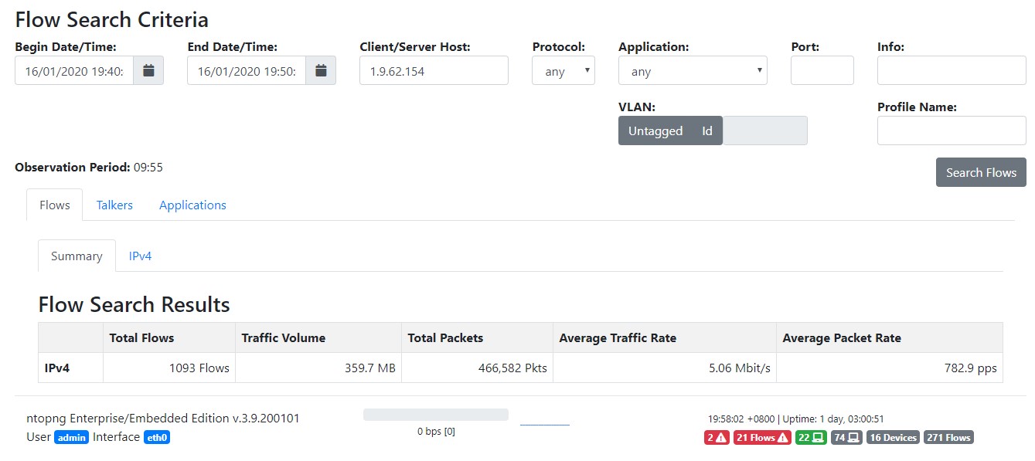Viewport: 1035px width, 461px height.
Task: Toggle the VLAN Untagged option
Action: (x=655, y=131)
